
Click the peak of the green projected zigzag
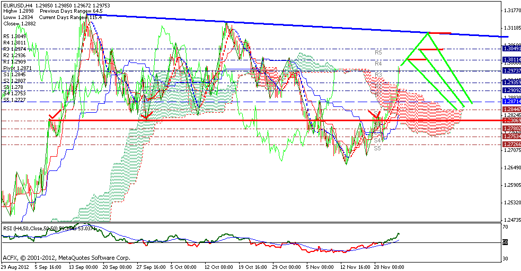click(x=428, y=33)
